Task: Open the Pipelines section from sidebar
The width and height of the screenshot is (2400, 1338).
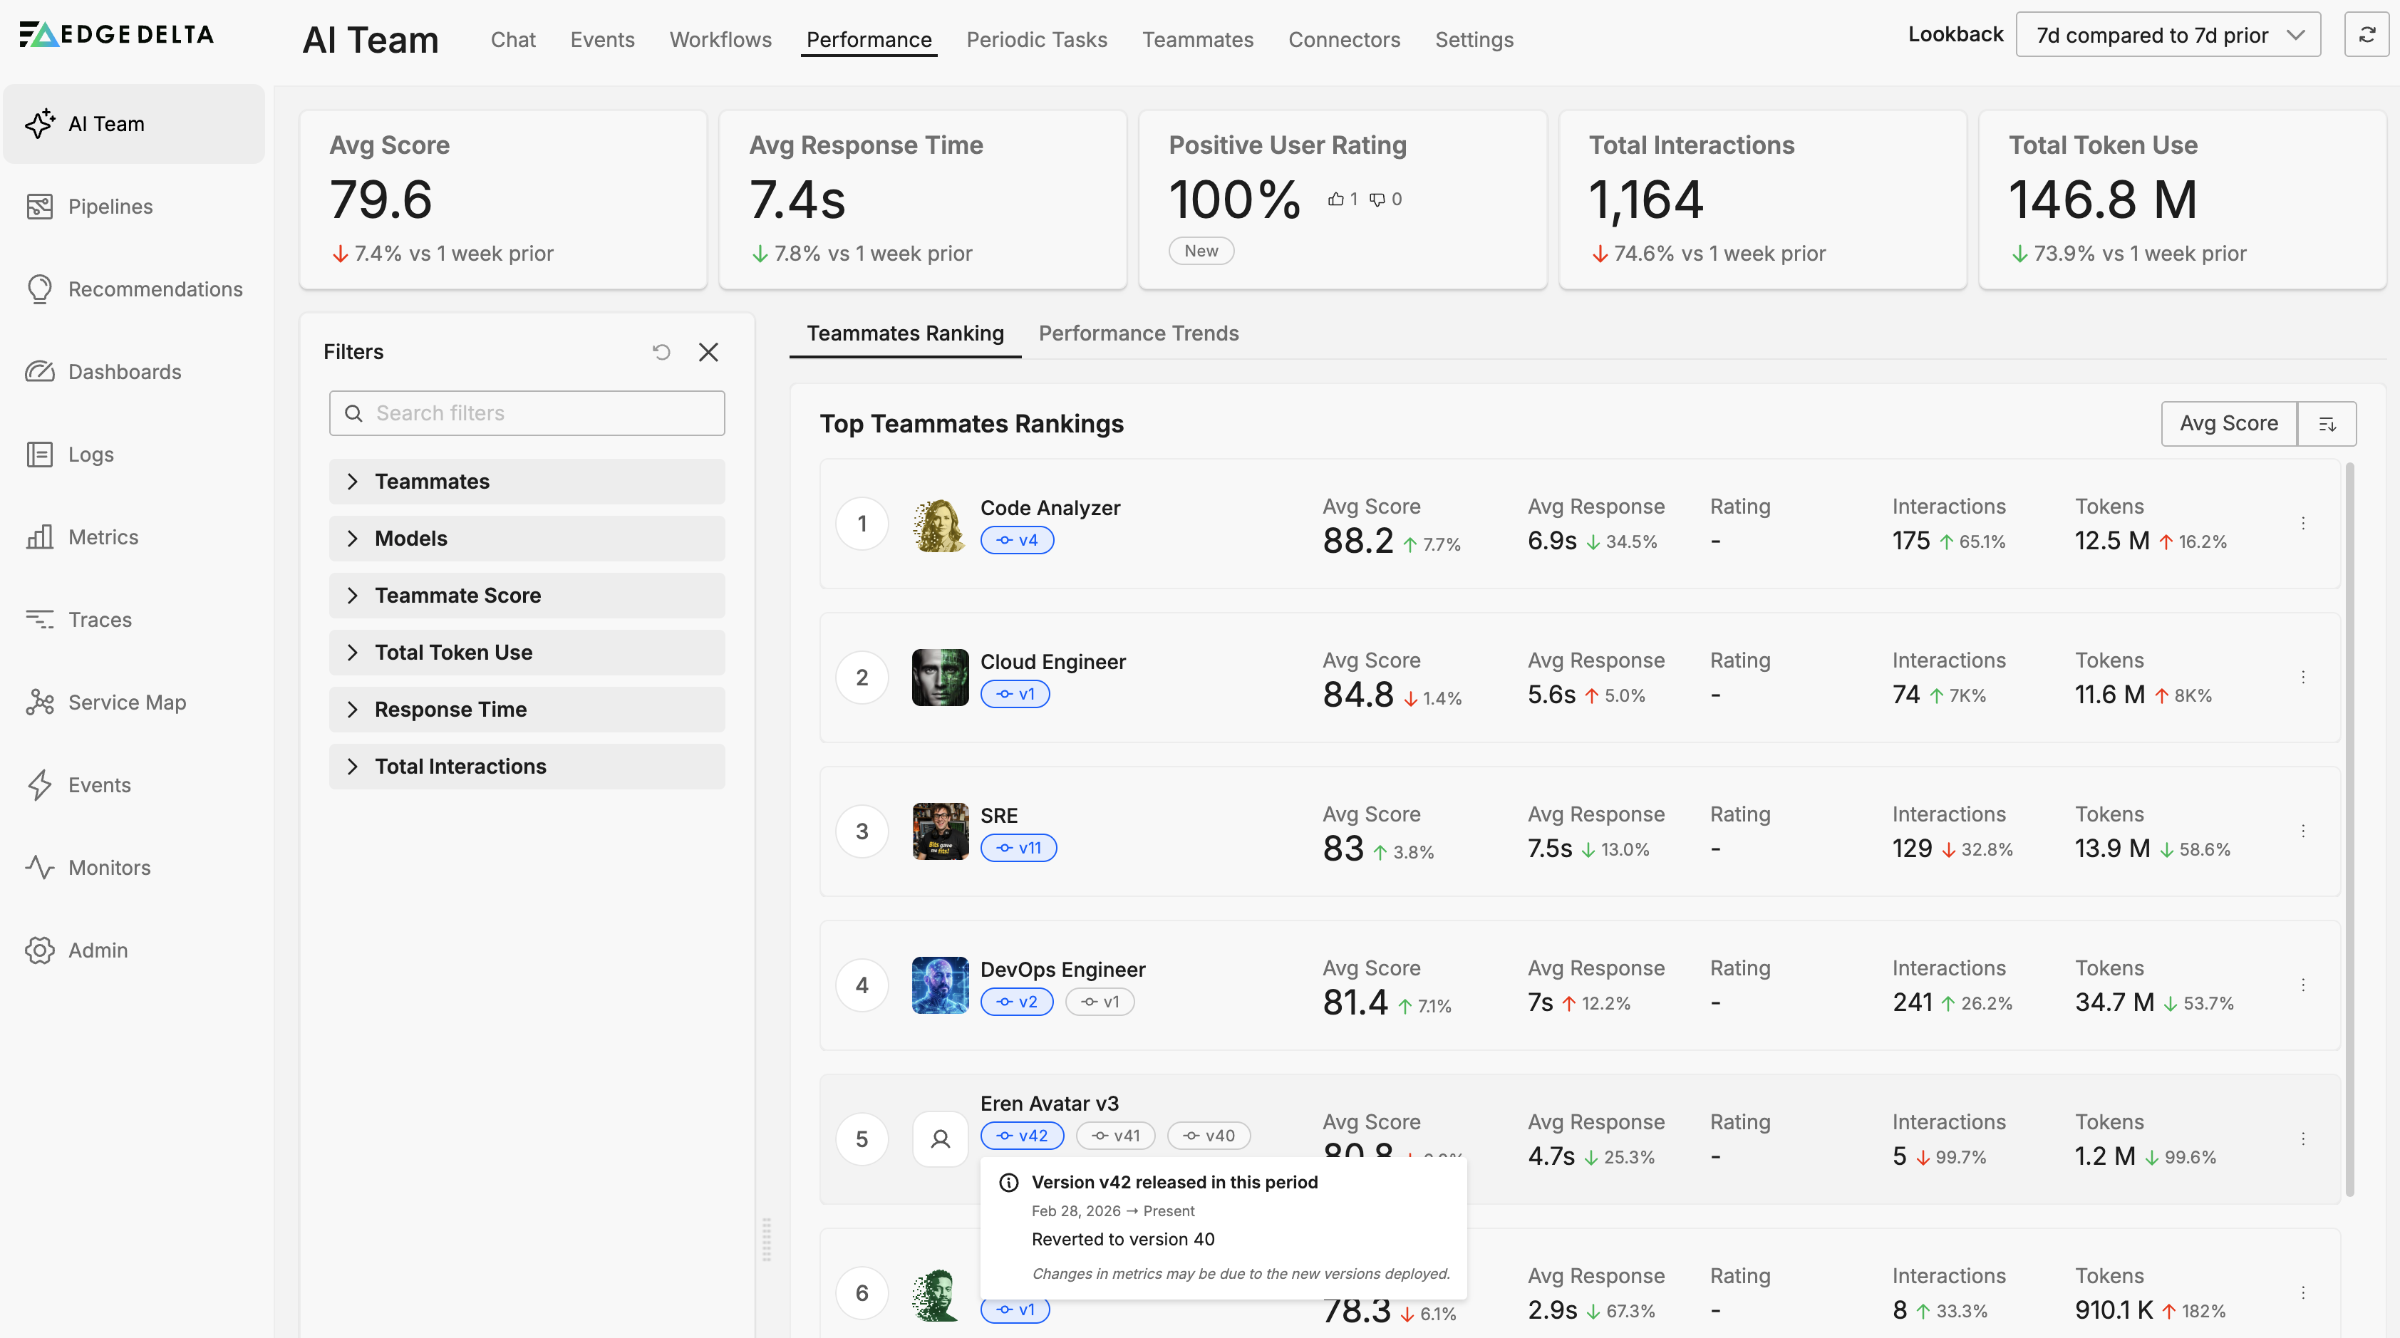Action: pos(109,206)
